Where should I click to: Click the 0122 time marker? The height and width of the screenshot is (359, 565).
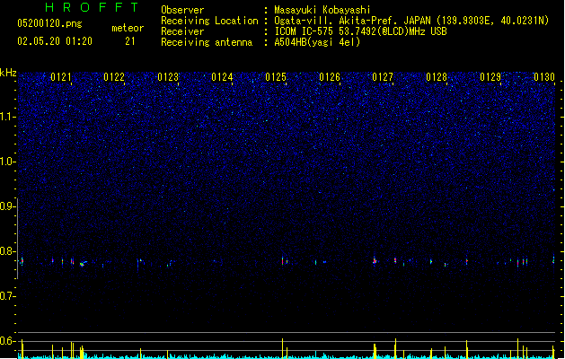[114, 77]
